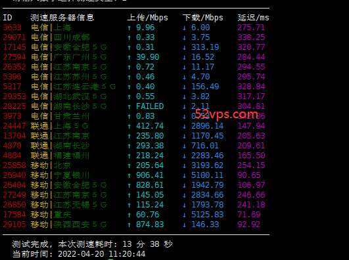Click the 电信|江苏连云港 5G server name

tap(74, 87)
